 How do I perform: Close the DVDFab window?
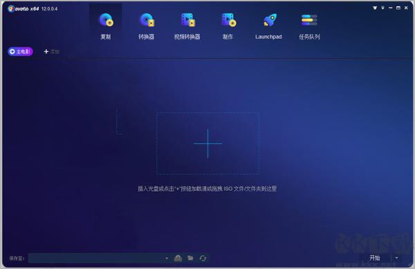[406, 8]
